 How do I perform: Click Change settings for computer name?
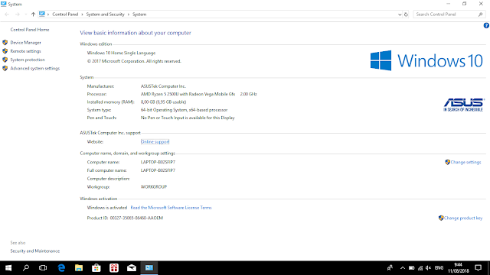pyautogui.click(x=465, y=162)
